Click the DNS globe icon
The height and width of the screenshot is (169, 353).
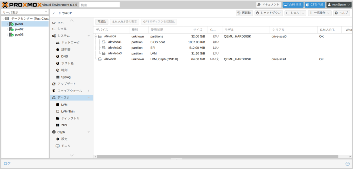pos(58,56)
